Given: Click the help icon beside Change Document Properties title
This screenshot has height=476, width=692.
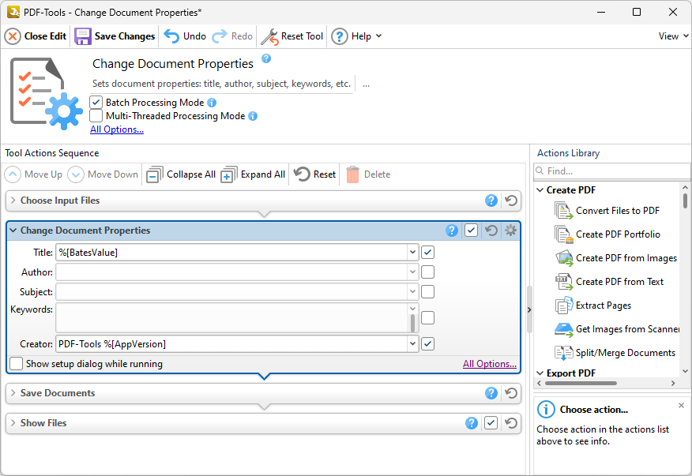Looking at the screenshot, I should [x=266, y=58].
